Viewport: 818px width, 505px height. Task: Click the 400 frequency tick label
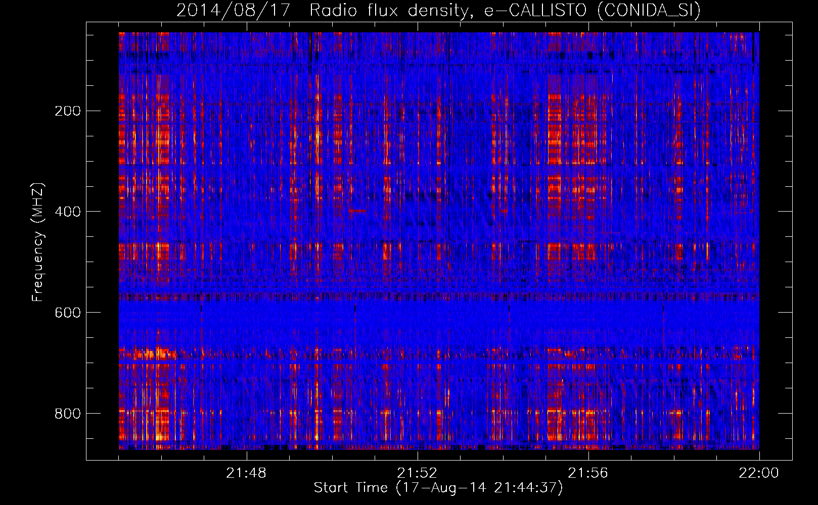click(x=68, y=212)
